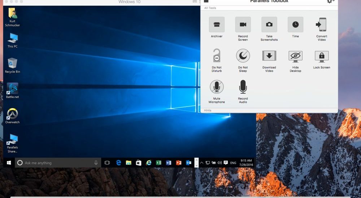The width and height of the screenshot is (361, 198).
Task: Open the Convert Video tool
Action: pos(322,24)
